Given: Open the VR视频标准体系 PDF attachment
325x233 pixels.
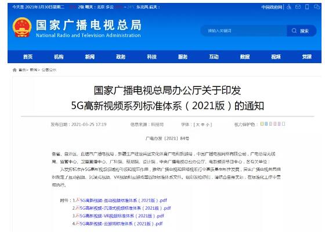Looking at the screenshot, I should pyautogui.click(x=122, y=216).
